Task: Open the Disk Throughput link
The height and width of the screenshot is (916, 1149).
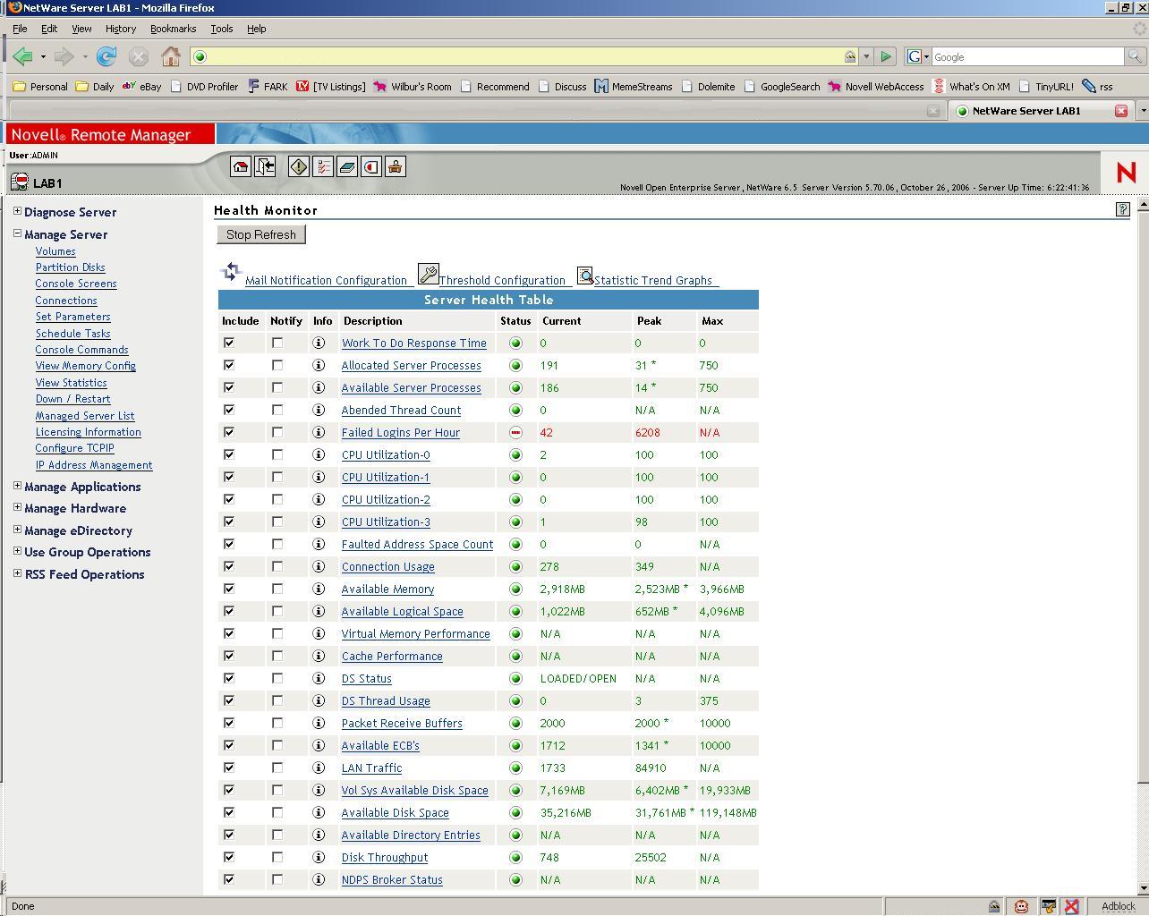Action: click(385, 858)
